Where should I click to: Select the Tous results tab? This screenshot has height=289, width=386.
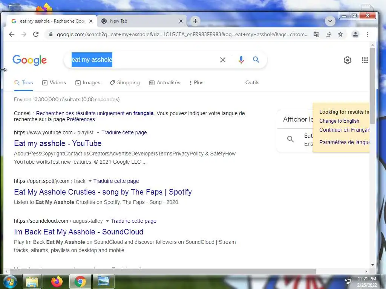23,82
